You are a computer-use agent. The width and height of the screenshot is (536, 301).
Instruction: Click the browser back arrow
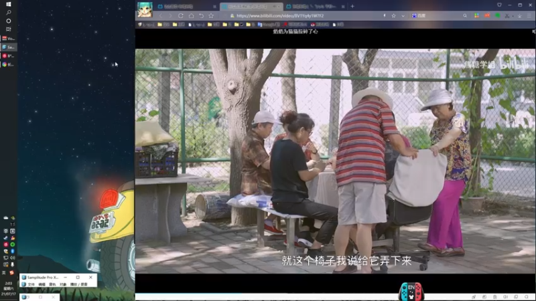161,15
